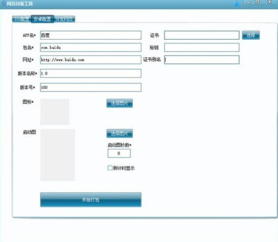Enable the 倒计时显示 checkbox
Image resolution: width=278 pixels, height=242 pixels.
click(110, 168)
